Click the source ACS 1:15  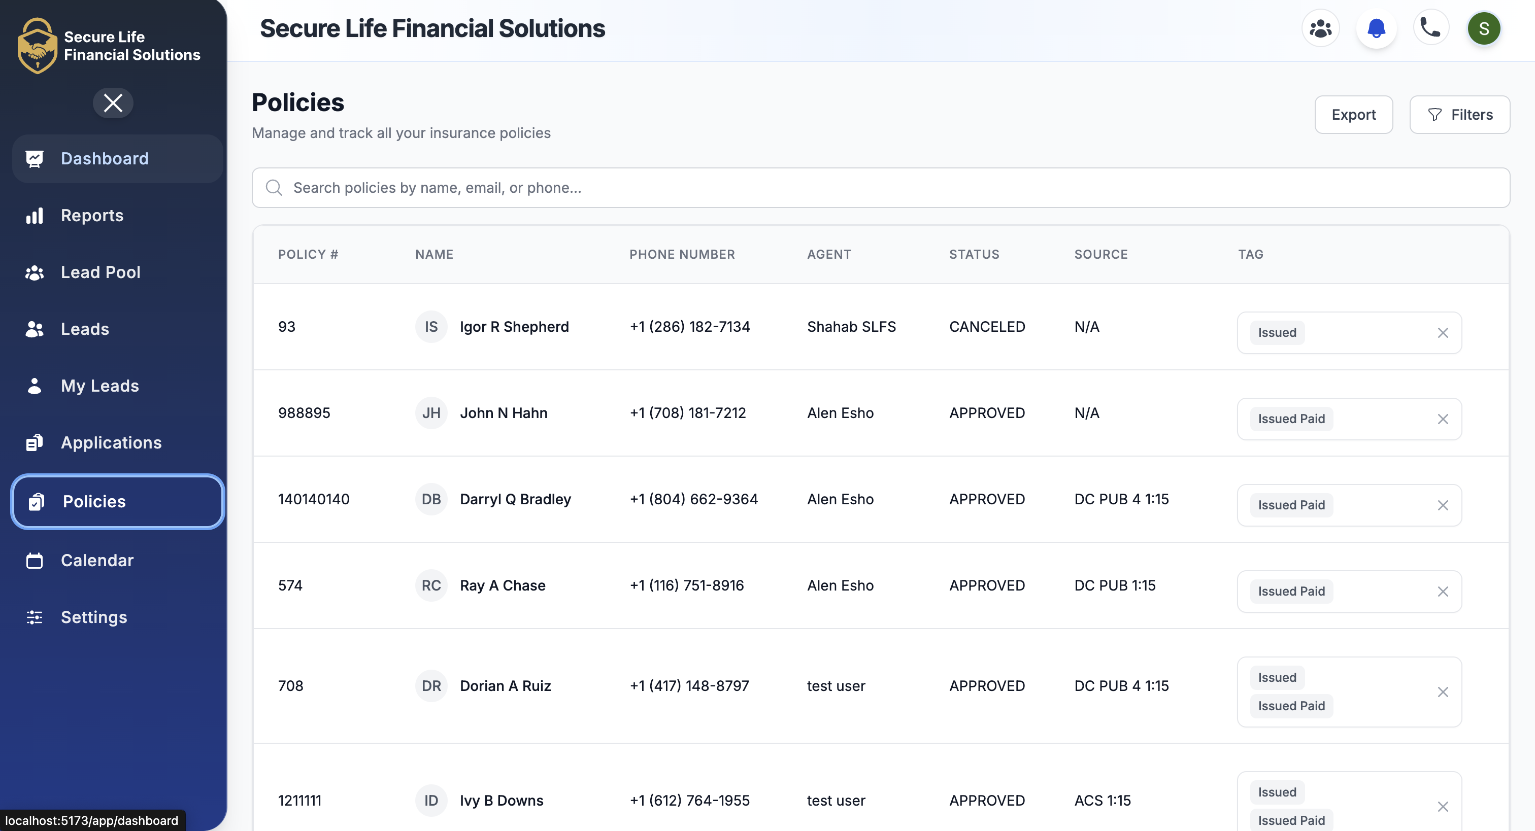point(1103,801)
